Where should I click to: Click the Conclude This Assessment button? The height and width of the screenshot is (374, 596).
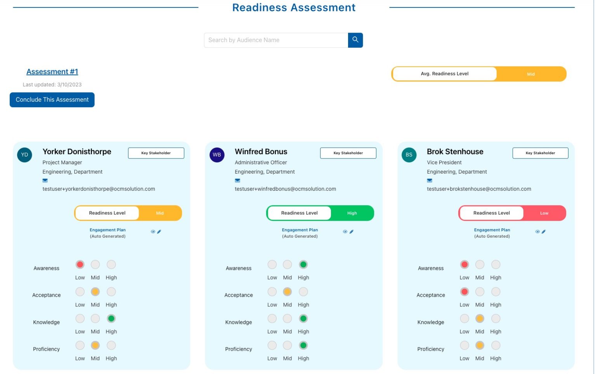pyautogui.click(x=52, y=99)
